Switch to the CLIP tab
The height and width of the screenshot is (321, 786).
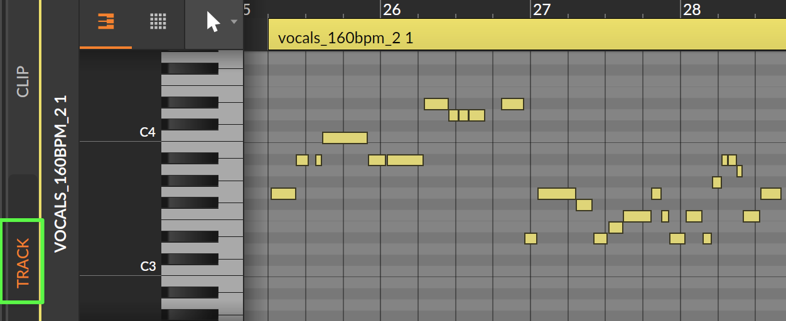(23, 82)
